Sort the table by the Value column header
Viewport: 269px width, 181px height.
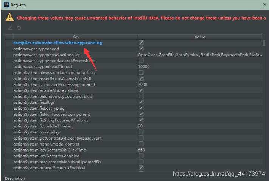pyautogui.click(x=200, y=37)
